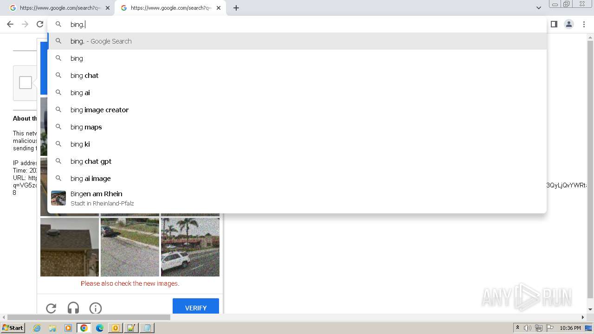The image size is (594, 334).
Task: Select the captcha tile with parked car on road
Action: pyautogui.click(x=130, y=247)
